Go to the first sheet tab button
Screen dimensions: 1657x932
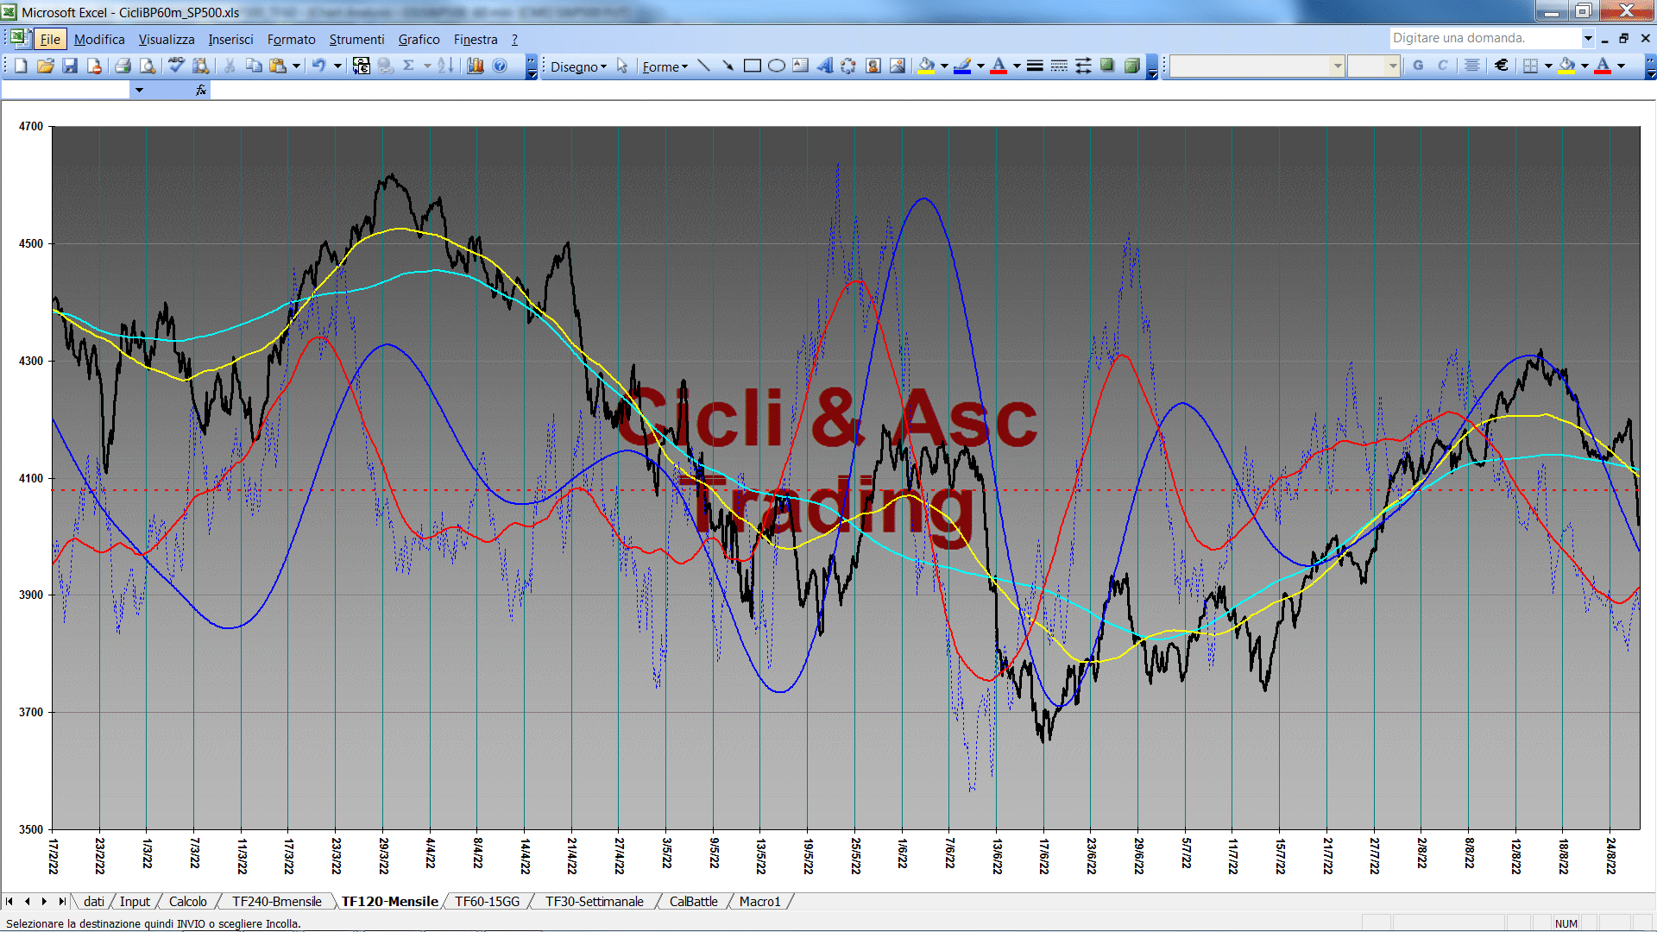(9, 901)
